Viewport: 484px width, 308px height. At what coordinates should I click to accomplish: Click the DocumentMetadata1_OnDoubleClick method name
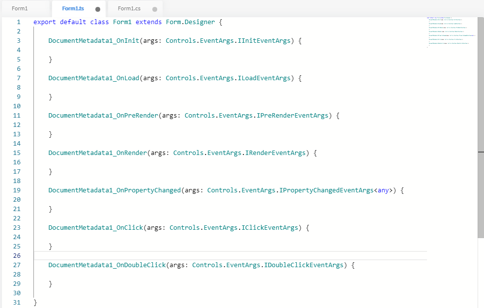pyautogui.click(x=107, y=265)
